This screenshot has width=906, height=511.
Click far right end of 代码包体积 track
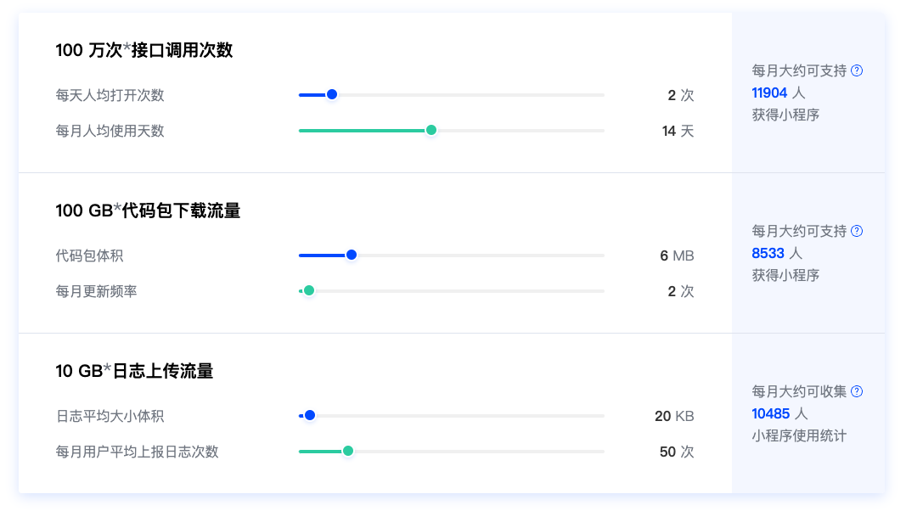click(x=602, y=255)
